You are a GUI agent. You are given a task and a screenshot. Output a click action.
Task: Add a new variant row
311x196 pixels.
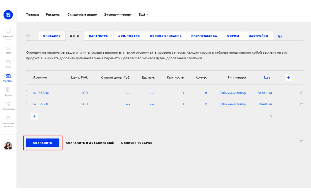pos(34,116)
